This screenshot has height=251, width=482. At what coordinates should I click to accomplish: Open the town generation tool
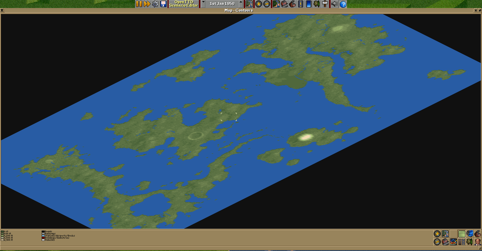coord(284,4)
